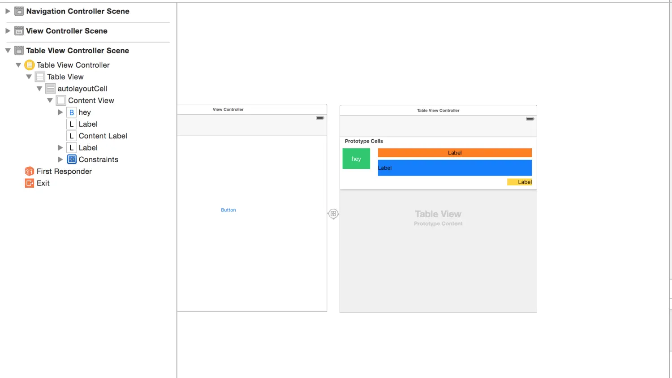
Task: Collapse the Table View Controller Scene
Action: pos(8,51)
